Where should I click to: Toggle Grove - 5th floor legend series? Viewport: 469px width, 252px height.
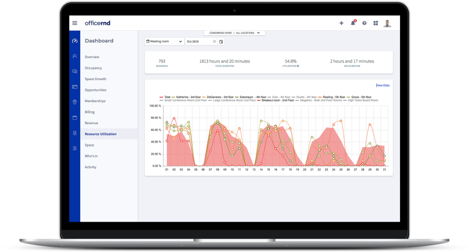coord(359,97)
